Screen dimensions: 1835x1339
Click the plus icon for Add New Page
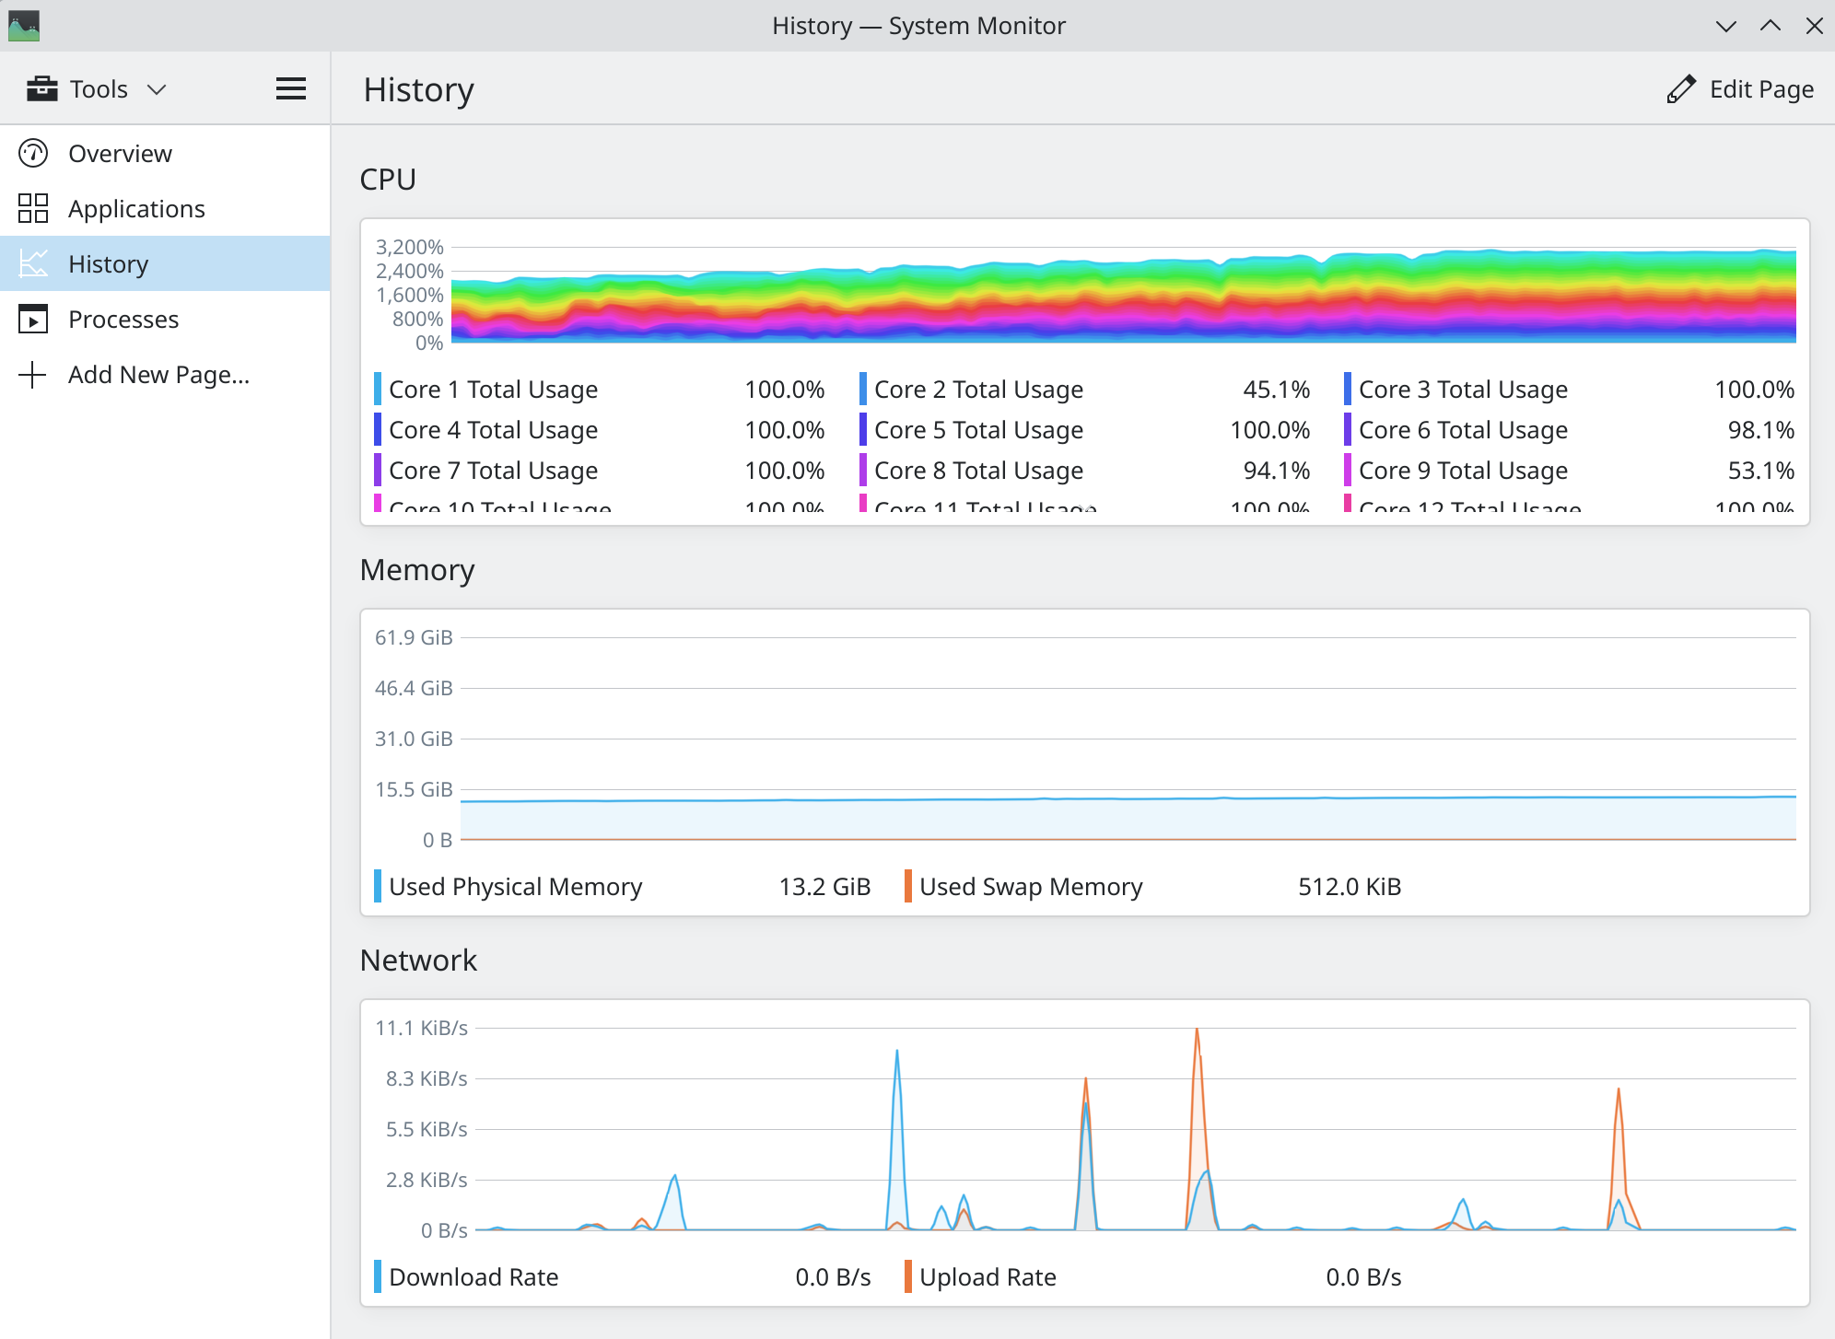33,374
